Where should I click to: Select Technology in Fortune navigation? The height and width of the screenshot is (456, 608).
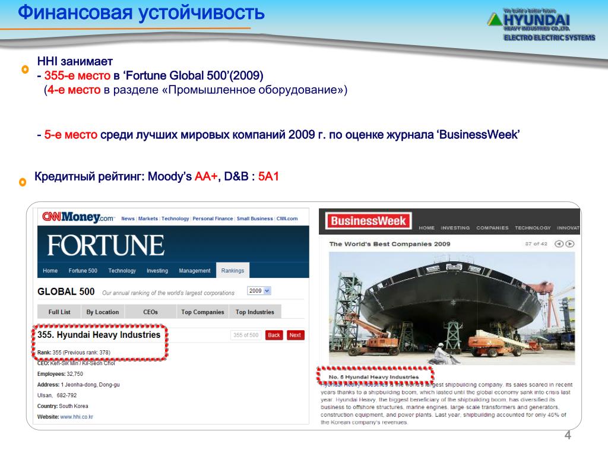point(122,271)
